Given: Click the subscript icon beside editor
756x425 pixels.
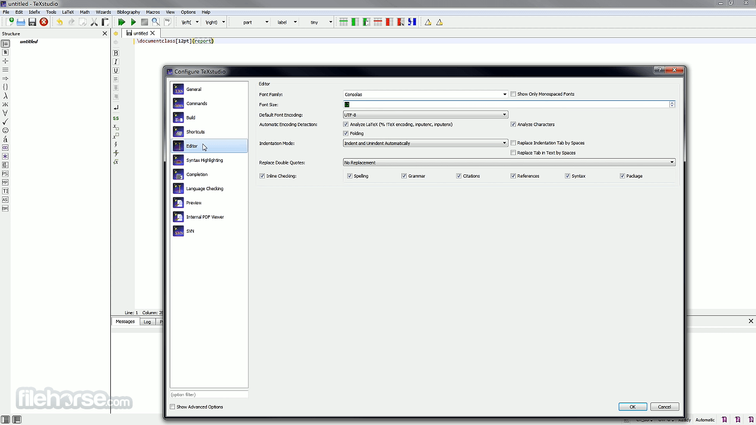Looking at the screenshot, I should coord(116,127).
